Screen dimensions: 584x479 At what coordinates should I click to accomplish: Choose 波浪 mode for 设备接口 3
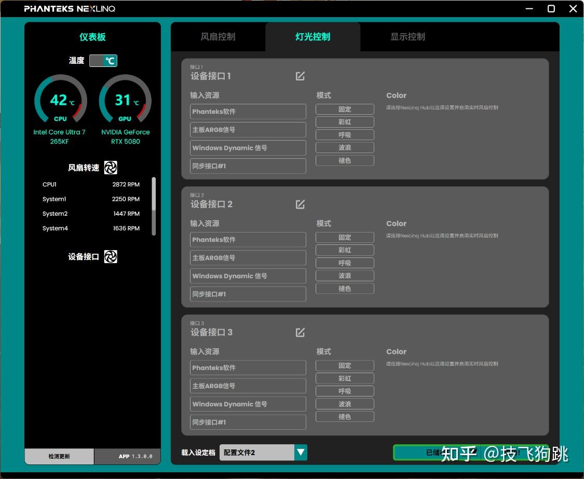coord(345,404)
